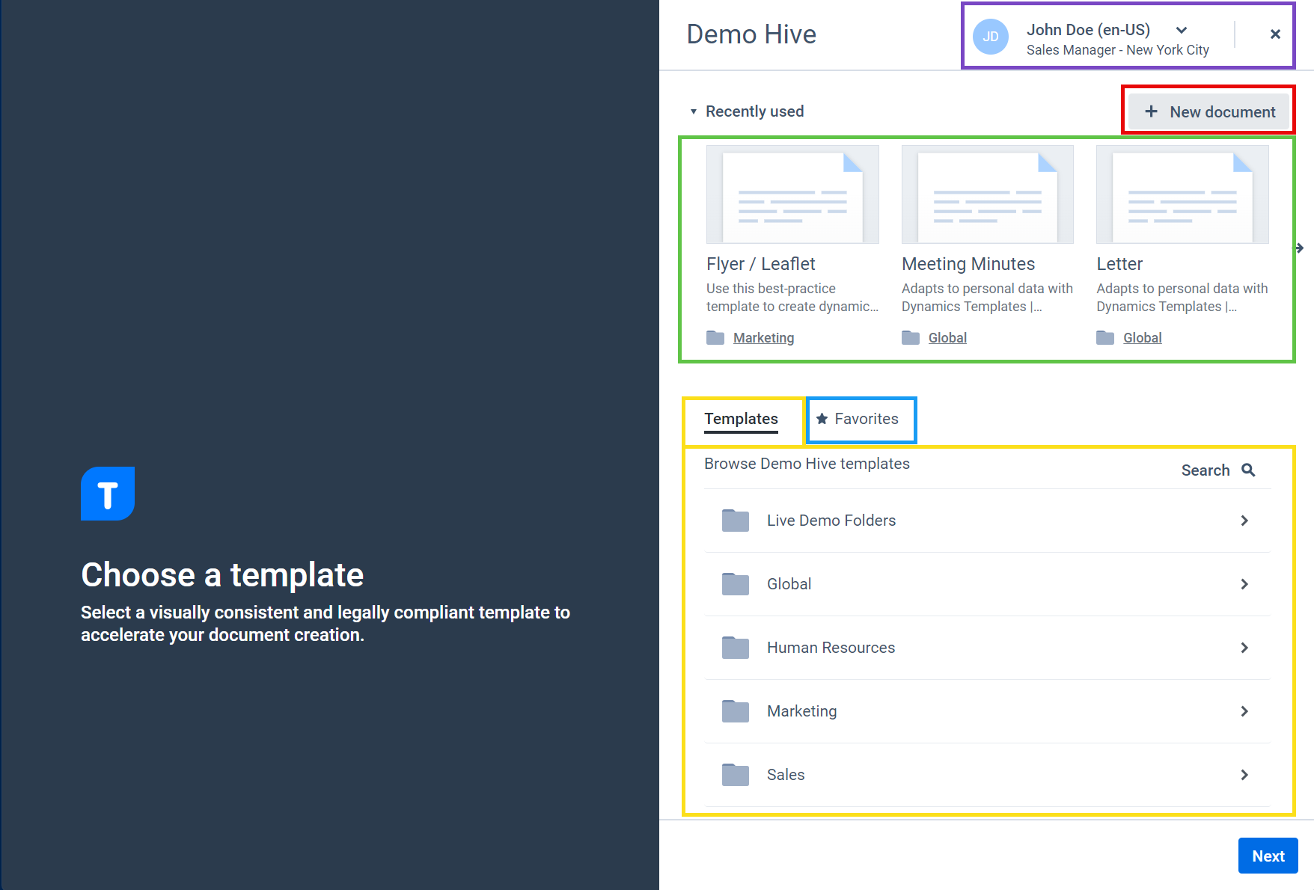This screenshot has width=1314, height=890.
Task: Click the New document button
Action: (x=1208, y=111)
